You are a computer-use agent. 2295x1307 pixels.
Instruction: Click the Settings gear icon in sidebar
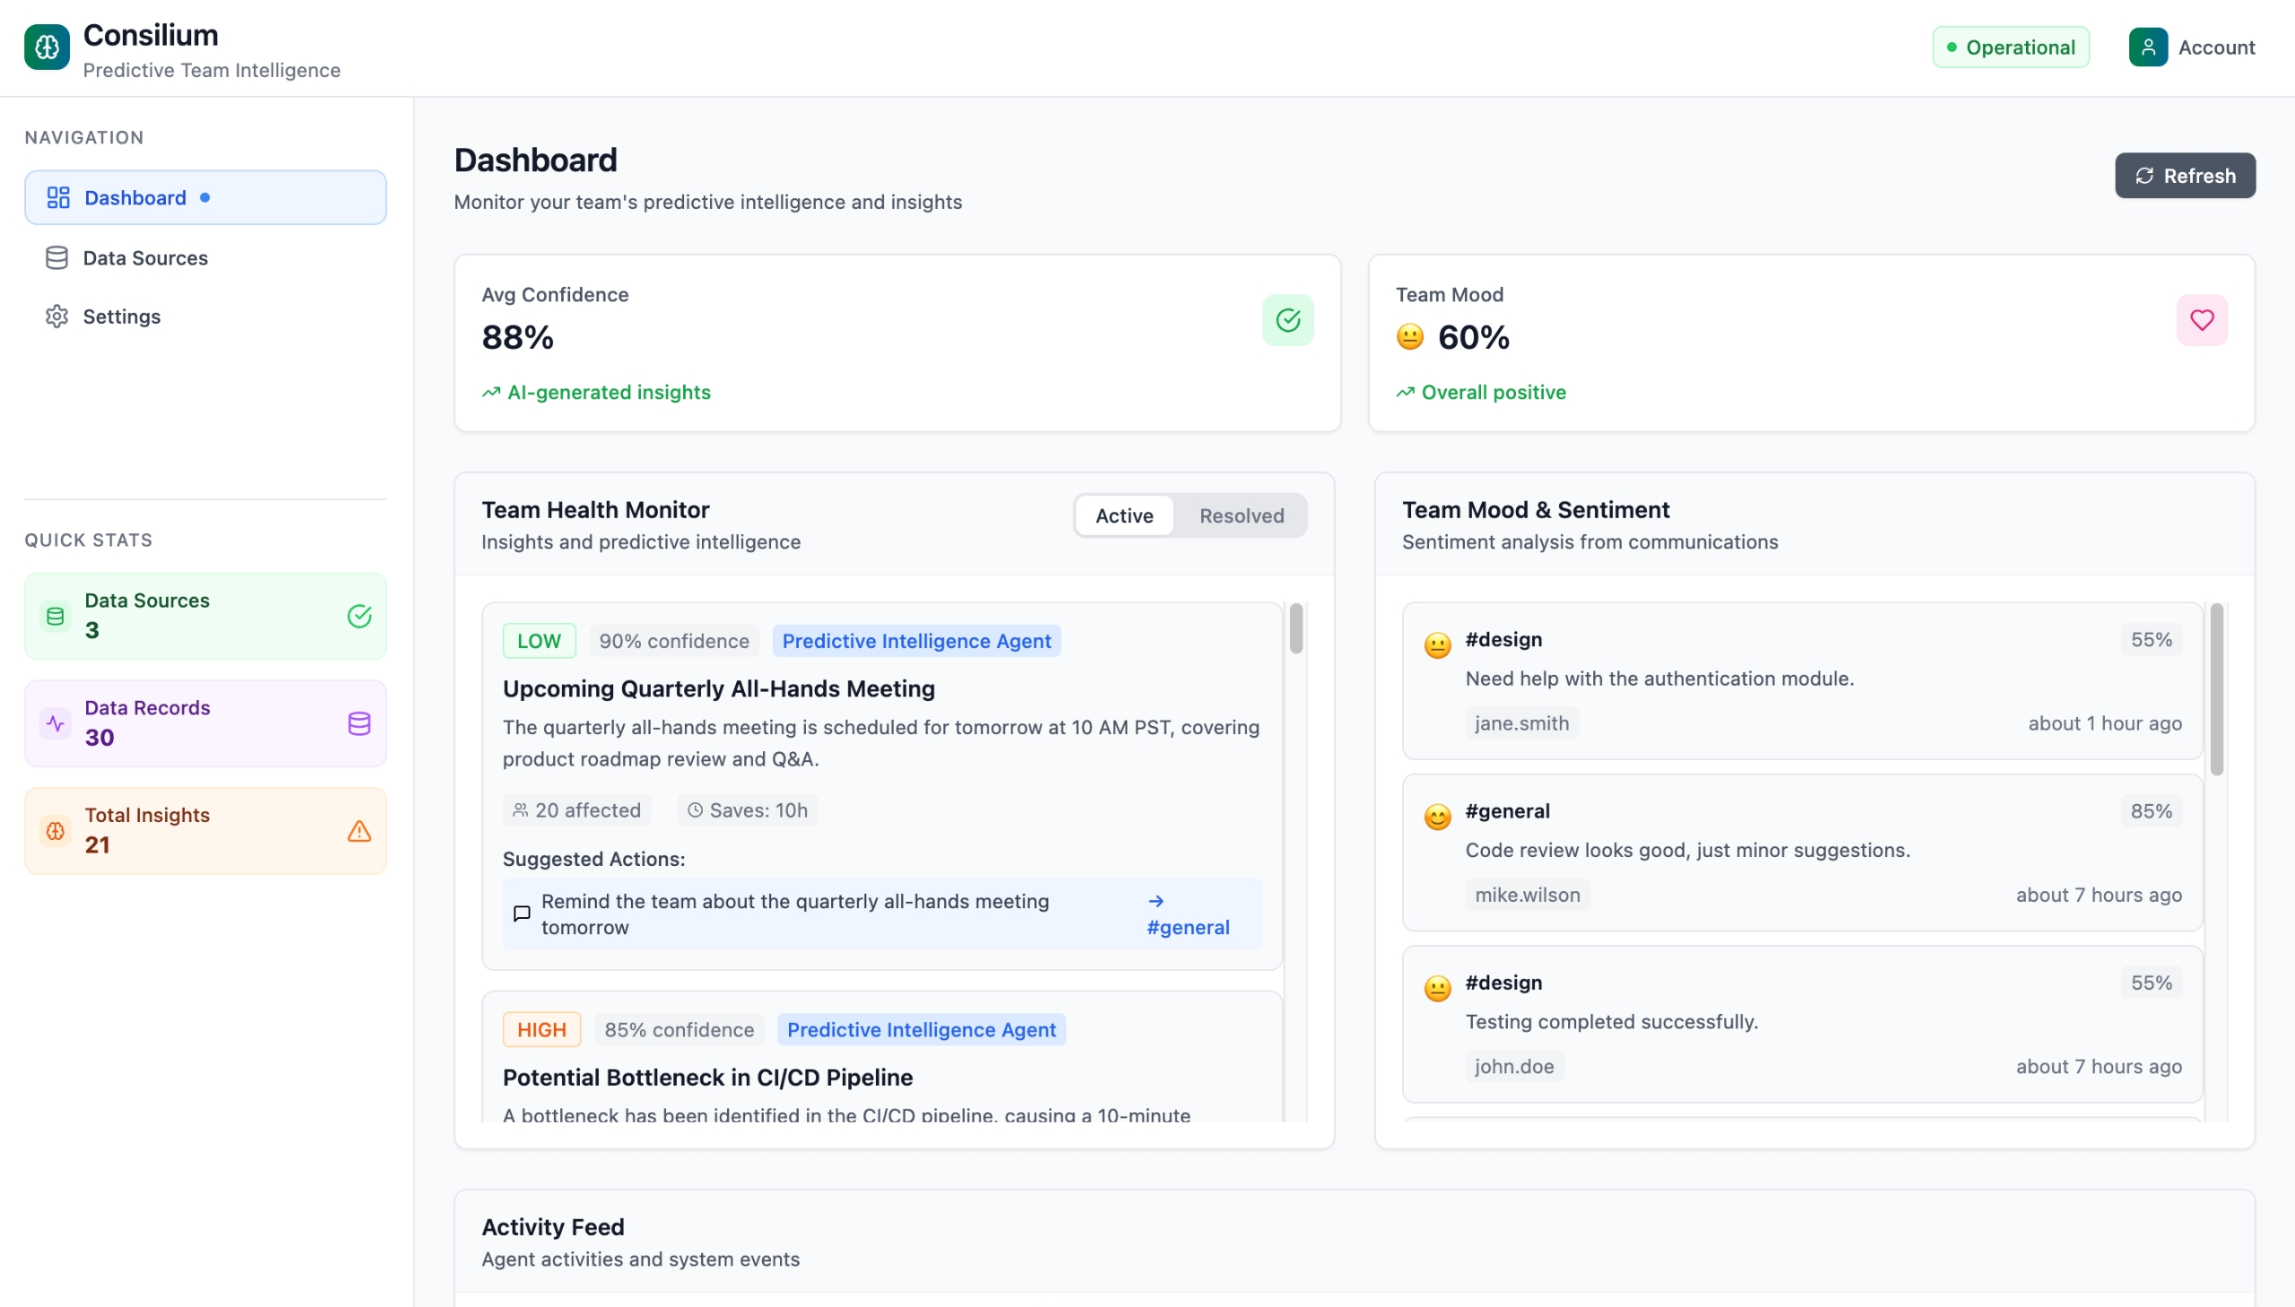coord(56,316)
